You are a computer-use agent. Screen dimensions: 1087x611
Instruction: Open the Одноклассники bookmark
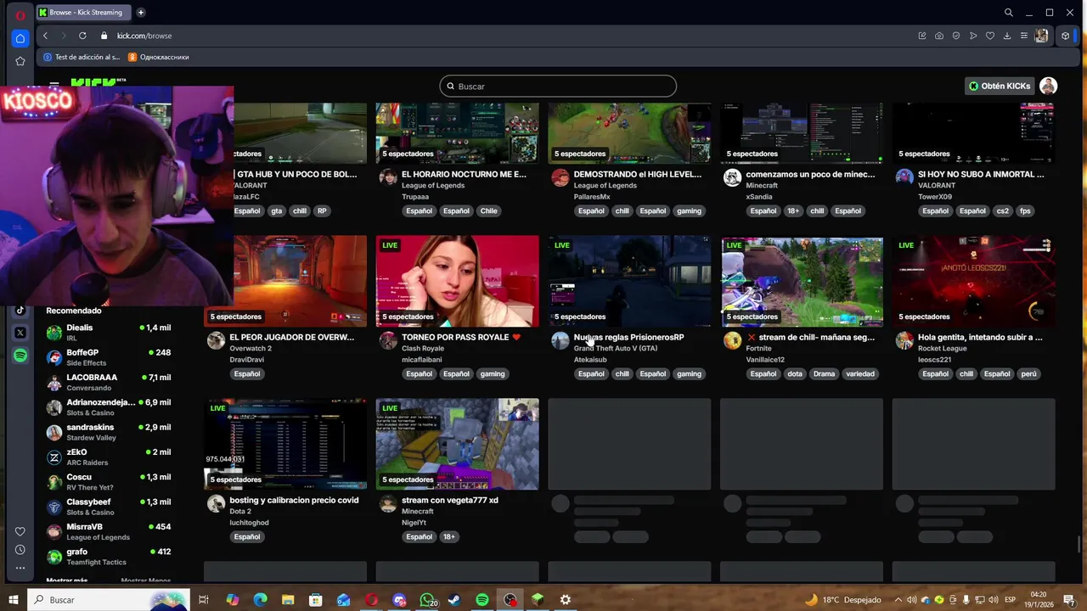point(159,57)
